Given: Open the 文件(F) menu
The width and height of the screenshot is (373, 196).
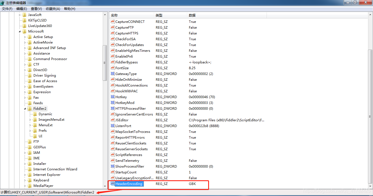Looking at the screenshot, I should point(7,9).
